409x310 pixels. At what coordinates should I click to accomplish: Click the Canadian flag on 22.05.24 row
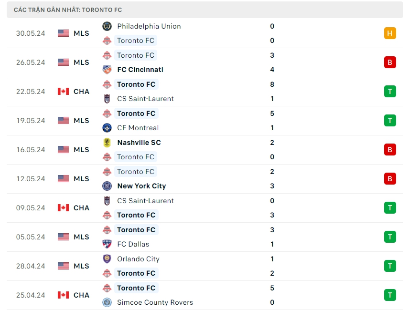click(63, 92)
